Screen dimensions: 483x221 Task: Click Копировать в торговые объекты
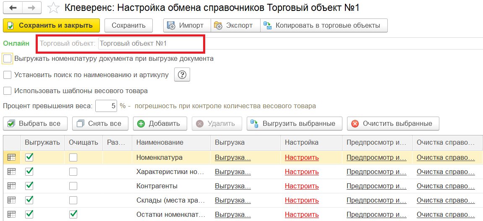click(x=324, y=26)
